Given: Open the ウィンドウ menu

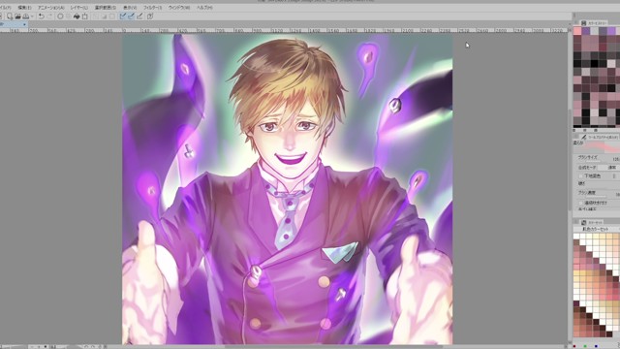Looking at the screenshot, I should (x=179, y=8).
